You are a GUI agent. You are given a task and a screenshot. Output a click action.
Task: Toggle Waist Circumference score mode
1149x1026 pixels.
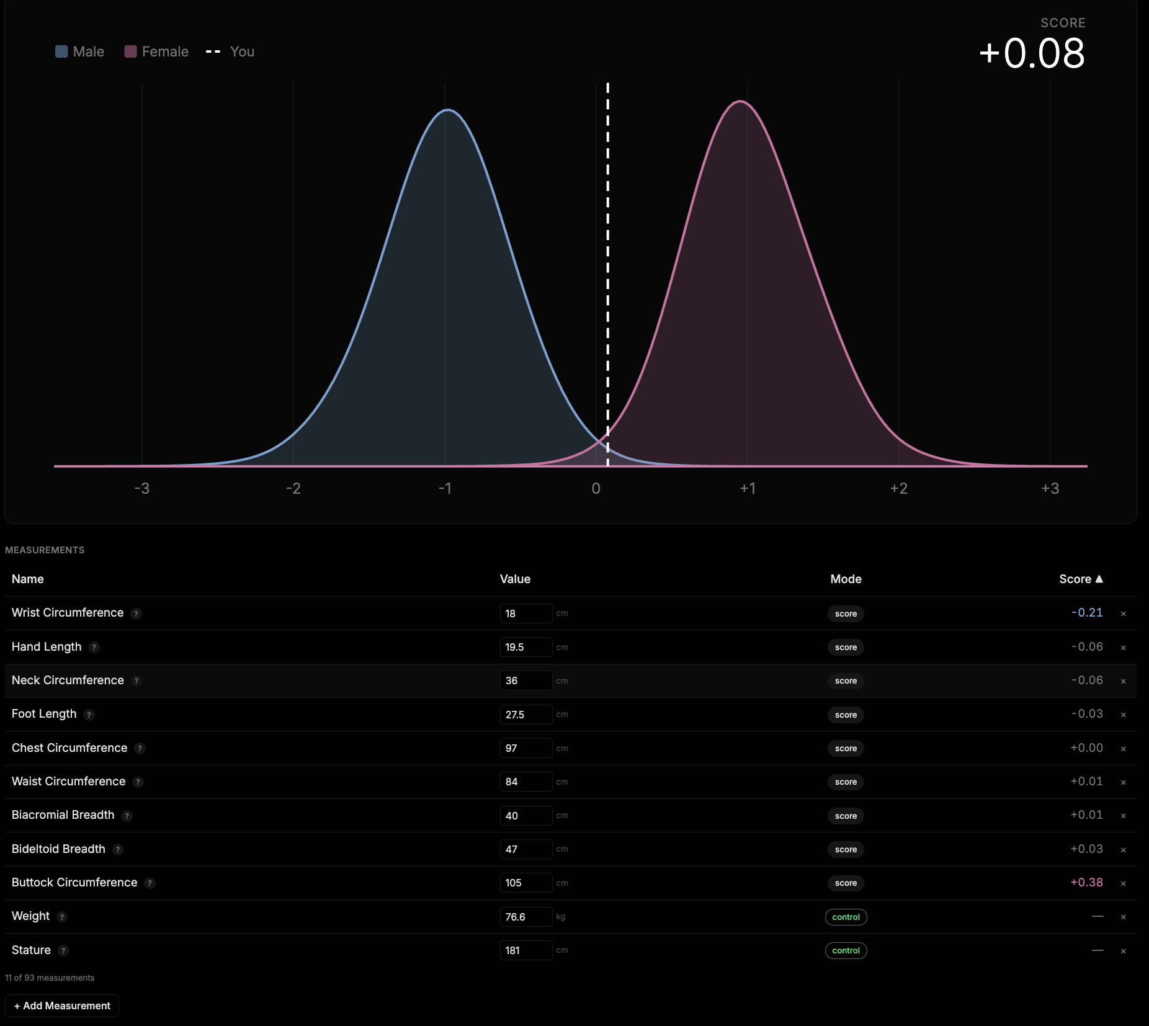coord(846,782)
